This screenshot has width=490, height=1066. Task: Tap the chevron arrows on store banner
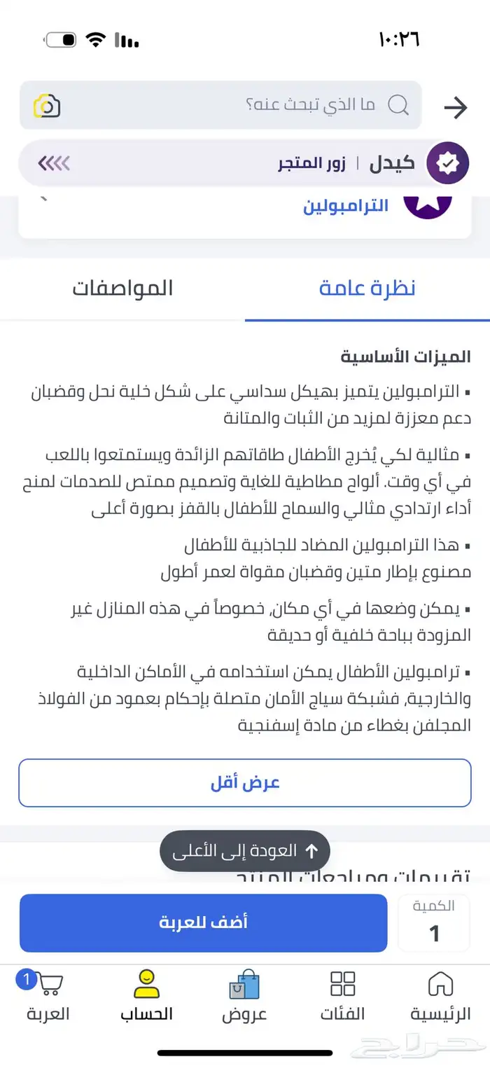point(55,164)
